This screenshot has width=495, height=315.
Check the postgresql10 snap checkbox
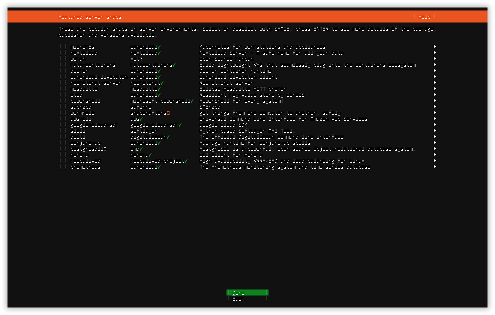(x=63, y=149)
